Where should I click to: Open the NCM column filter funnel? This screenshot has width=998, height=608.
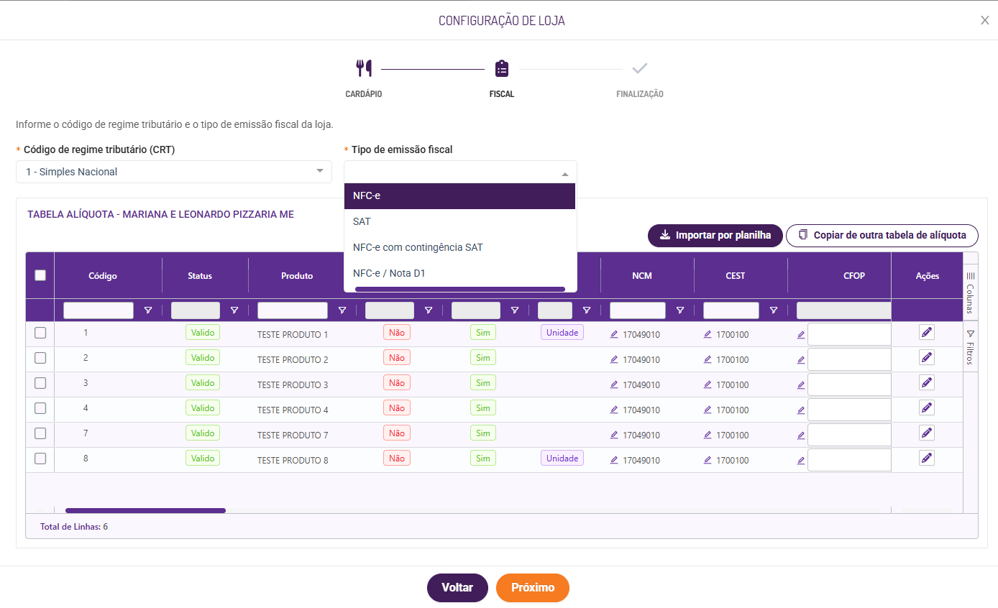680,310
